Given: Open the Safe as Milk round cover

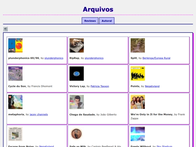Looking at the screenshot, I should [x=77, y=134].
